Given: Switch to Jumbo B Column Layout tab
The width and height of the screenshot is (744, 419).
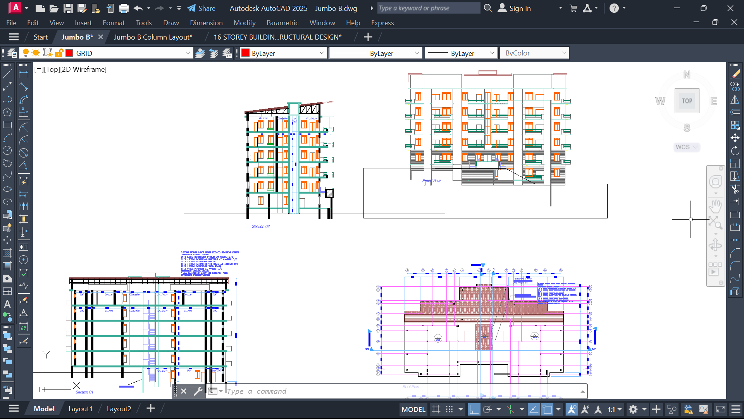Looking at the screenshot, I should [x=153, y=37].
